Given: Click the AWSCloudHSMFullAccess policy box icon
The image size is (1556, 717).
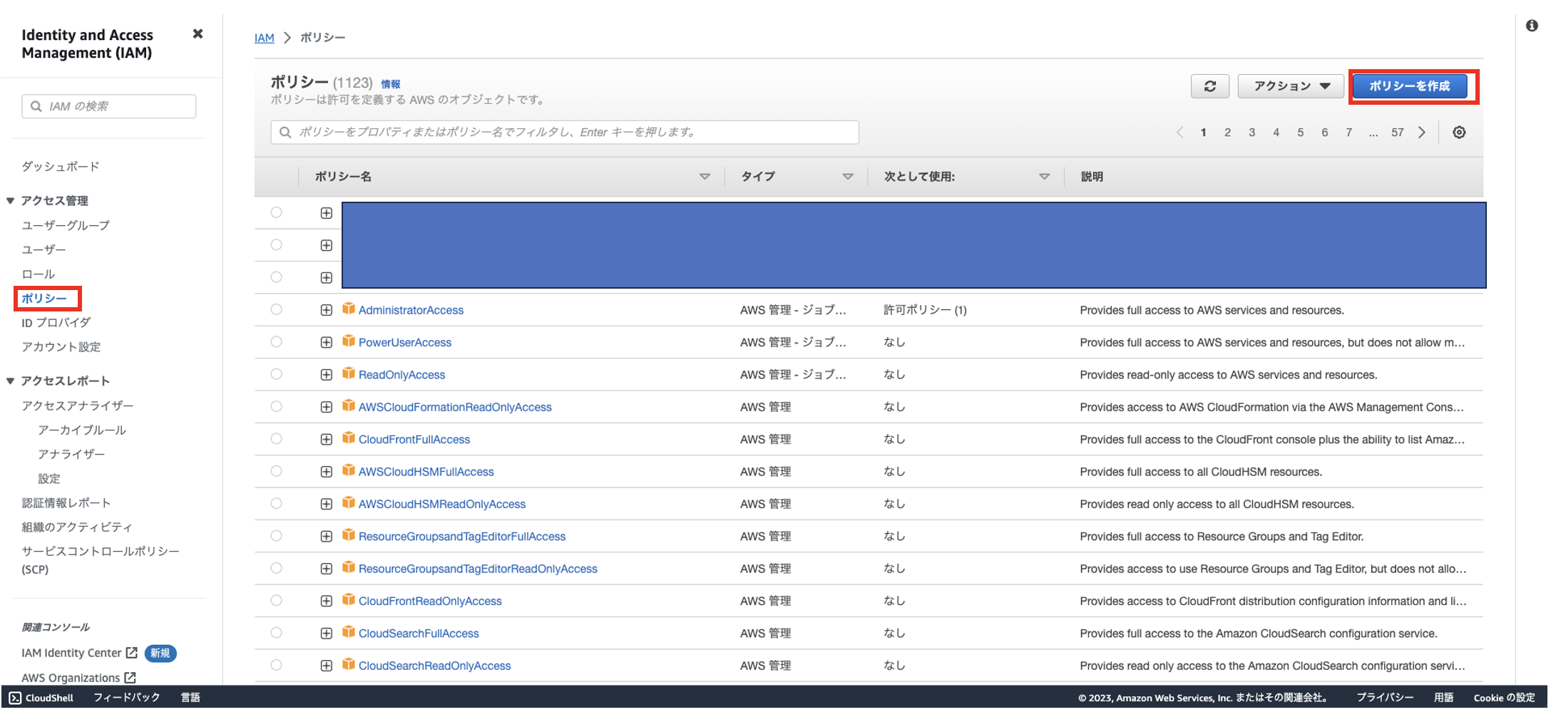Looking at the screenshot, I should click(349, 470).
